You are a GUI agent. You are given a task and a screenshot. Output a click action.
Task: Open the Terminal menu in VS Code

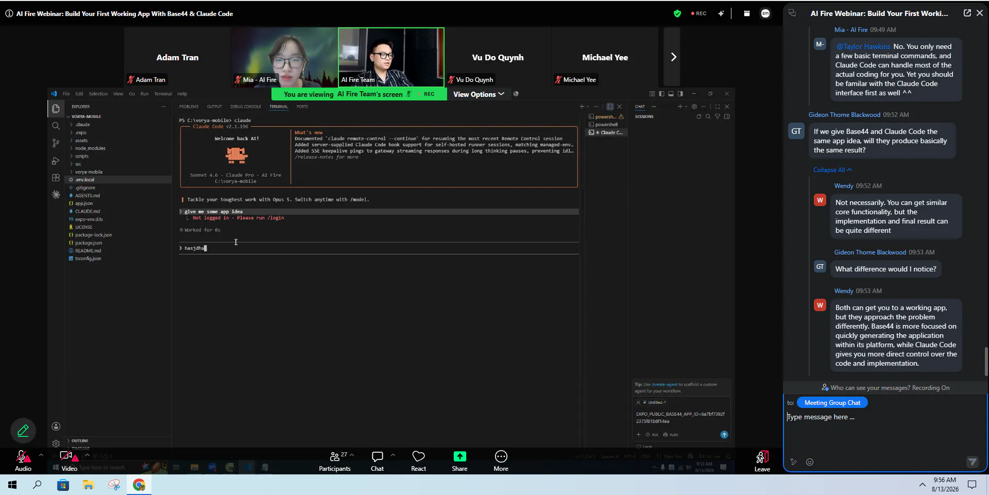coord(163,94)
